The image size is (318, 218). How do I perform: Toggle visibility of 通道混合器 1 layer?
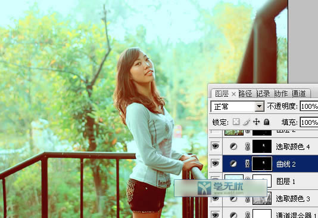[215, 214]
